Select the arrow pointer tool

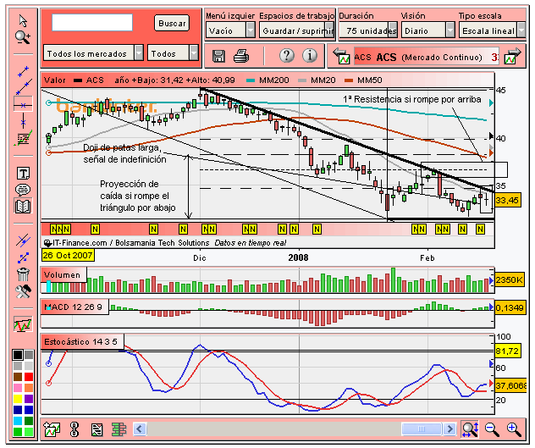[23, 20]
